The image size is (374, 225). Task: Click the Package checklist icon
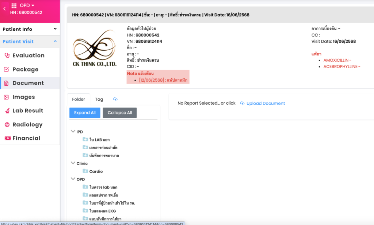(7, 69)
